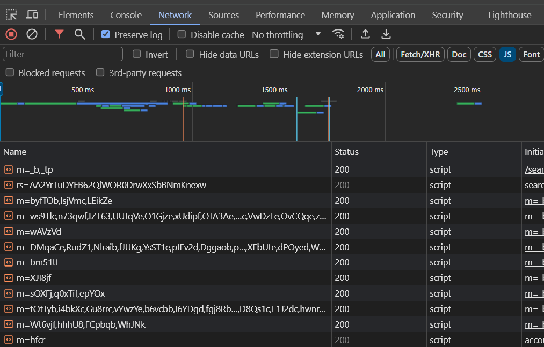
Task: Toggle the device toolbar icon
Action: pos(32,14)
